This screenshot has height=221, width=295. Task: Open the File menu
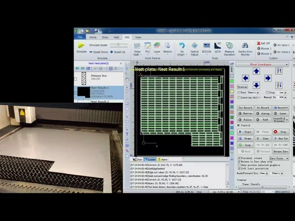(80, 37)
